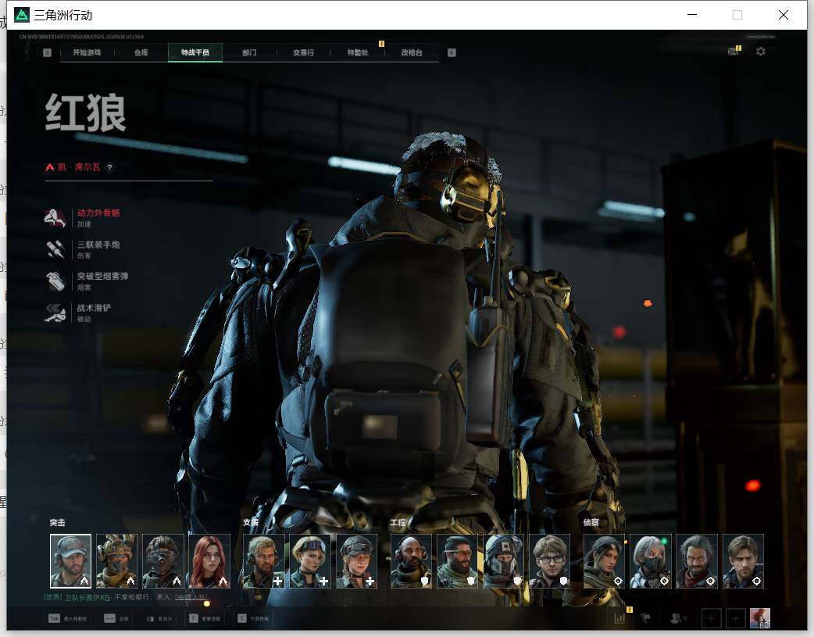The height and width of the screenshot is (637, 814).
Task: Click the spacebar key hint button in bottom bar
Action: tap(116, 618)
